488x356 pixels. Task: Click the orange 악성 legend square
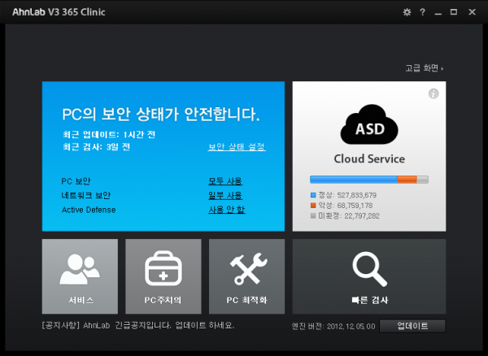(313, 205)
